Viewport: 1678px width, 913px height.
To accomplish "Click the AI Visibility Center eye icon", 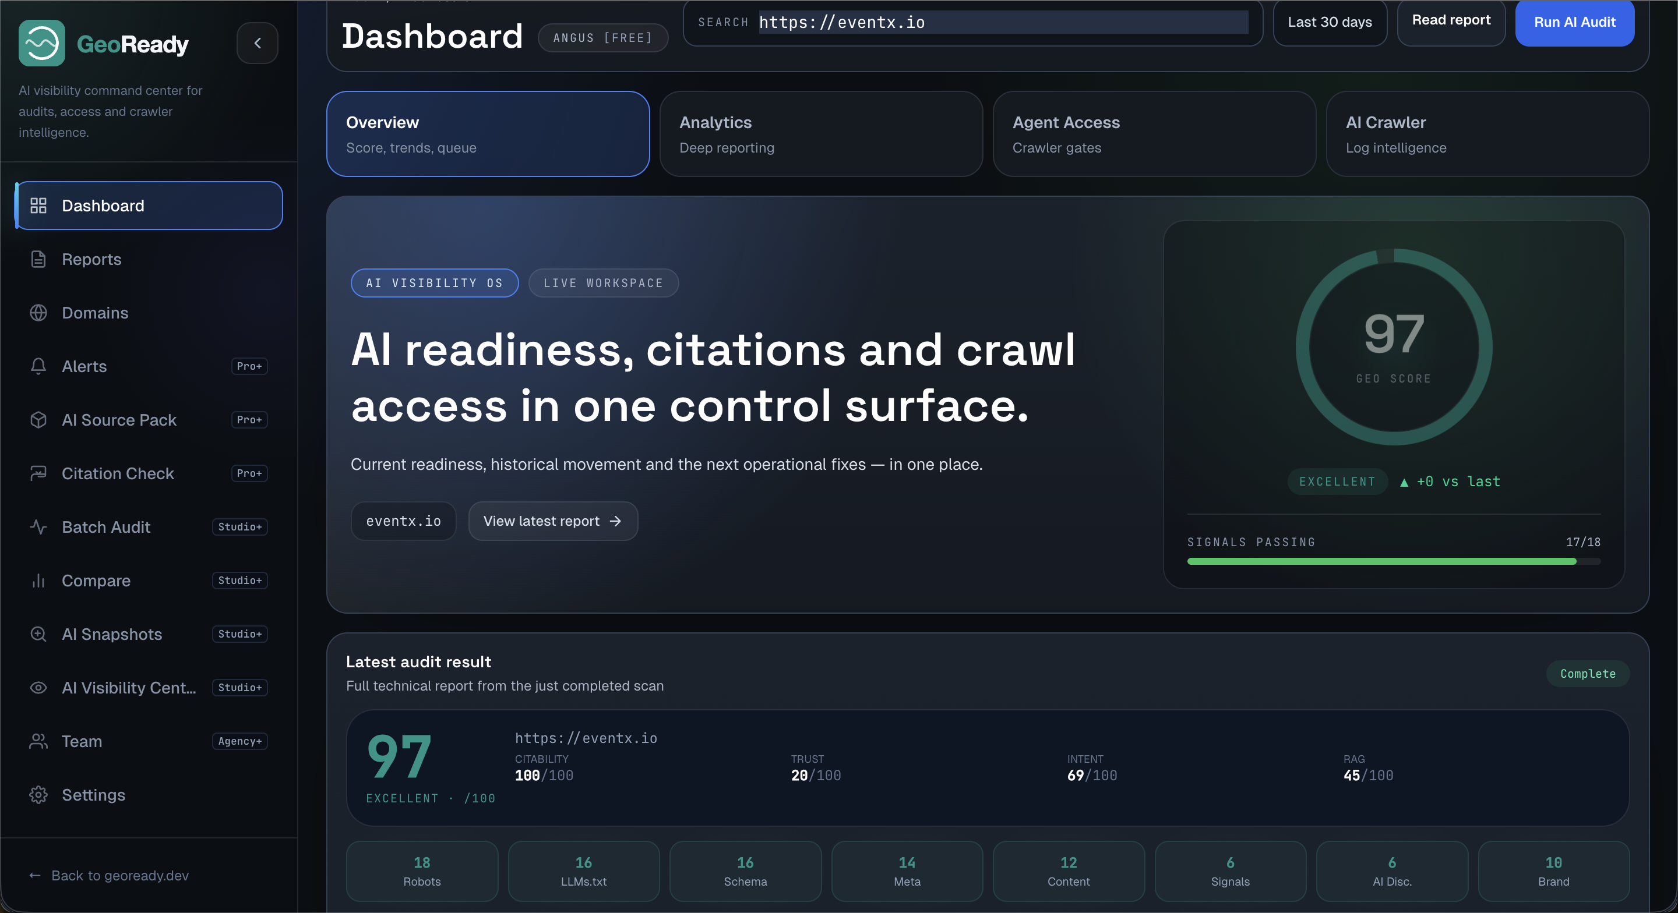I will click(38, 688).
